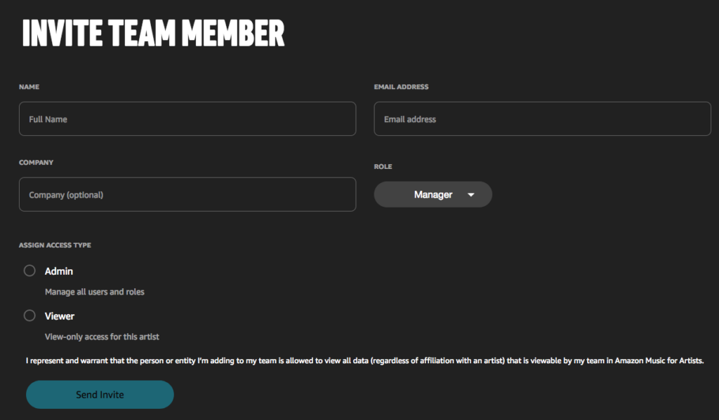Click the EMAIL ADDRESS field label
719x420 pixels.
pyautogui.click(x=401, y=86)
